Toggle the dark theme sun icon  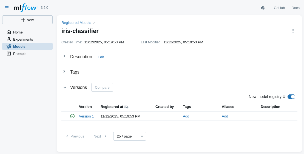pyautogui.click(x=263, y=8)
